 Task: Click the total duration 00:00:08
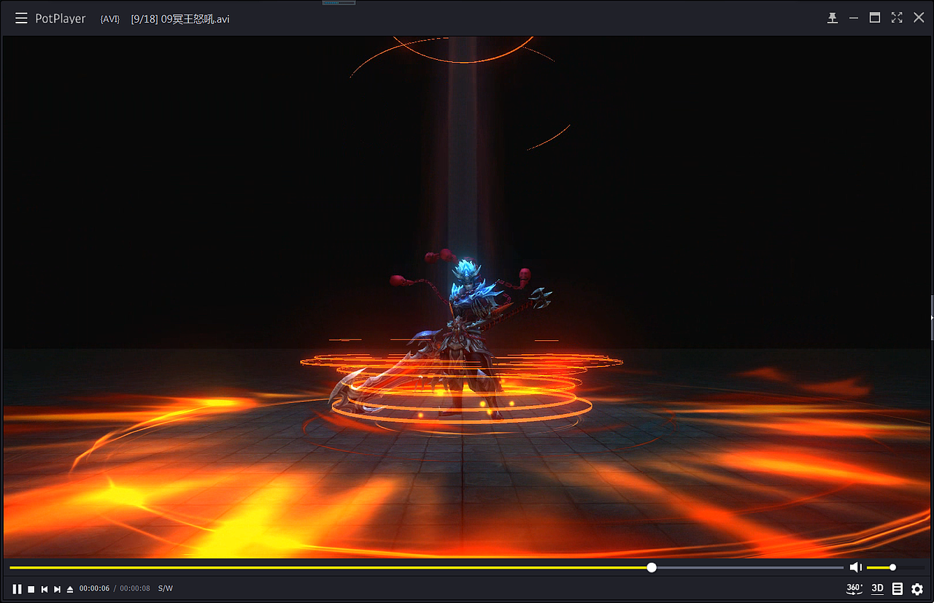tap(135, 588)
